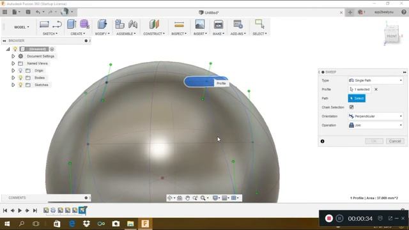The width and height of the screenshot is (409, 230).
Task: Click the Insert image icon
Action: [x=200, y=24]
